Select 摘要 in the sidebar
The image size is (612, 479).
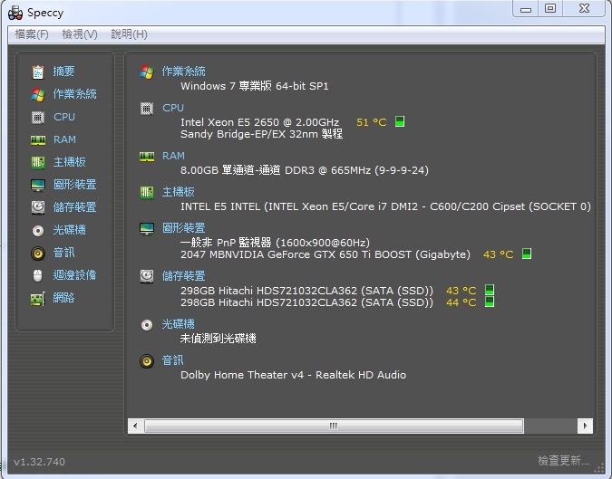63,72
